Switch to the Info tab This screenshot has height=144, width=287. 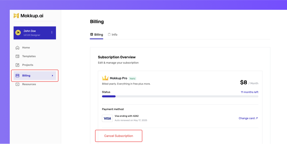point(113,34)
